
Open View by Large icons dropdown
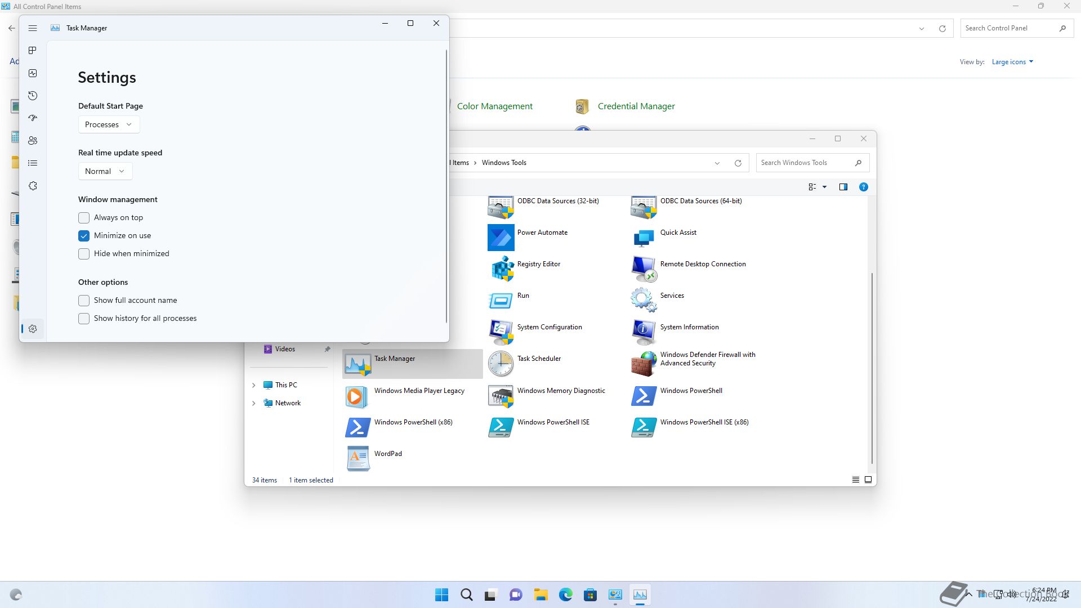click(x=1012, y=62)
